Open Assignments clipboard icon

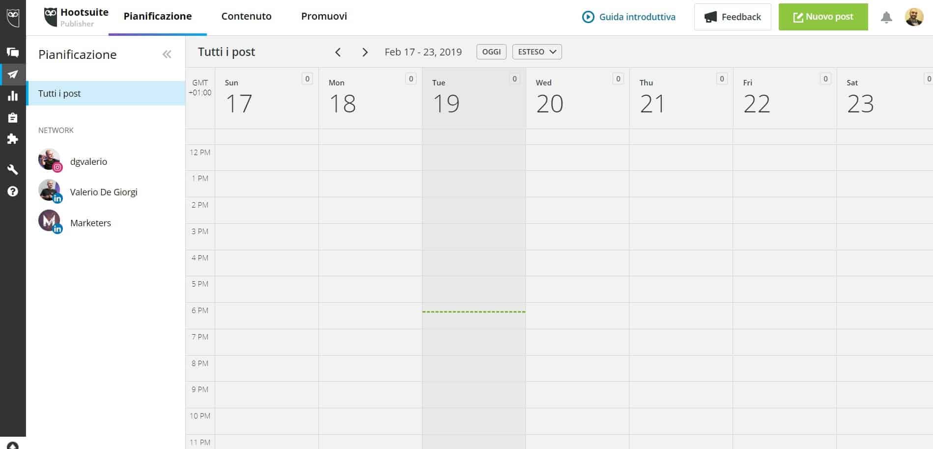pyautogui.click(x=13, y=118)
